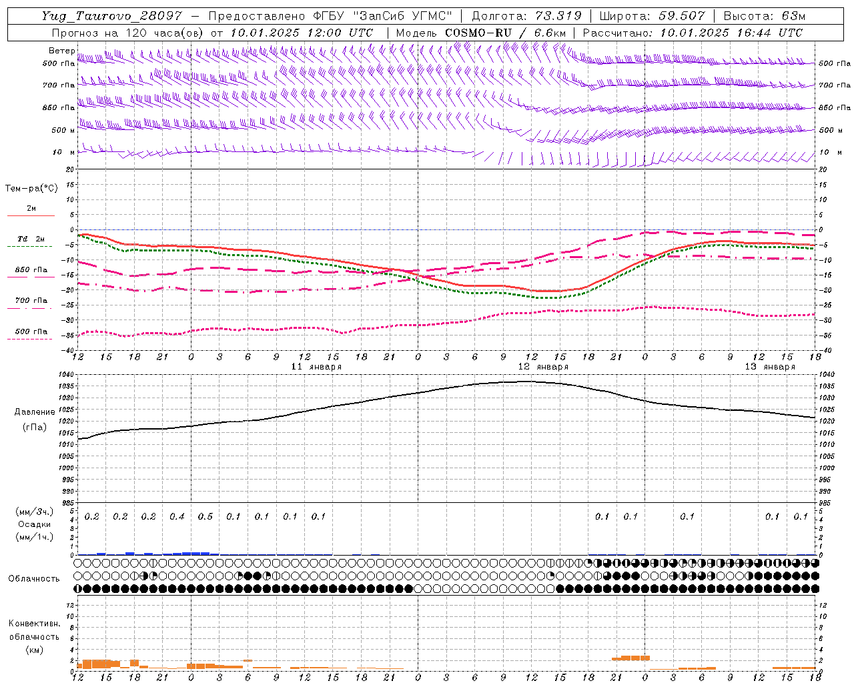Click the Рассчитано: 10.01.2025 16:44 UTC timestamp
854x683 pixels.
pos(693,33)
